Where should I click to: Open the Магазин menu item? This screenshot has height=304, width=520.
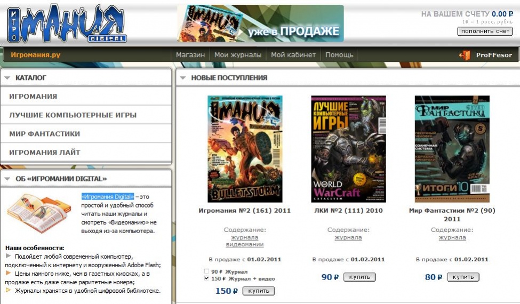[x=190, y=55]
